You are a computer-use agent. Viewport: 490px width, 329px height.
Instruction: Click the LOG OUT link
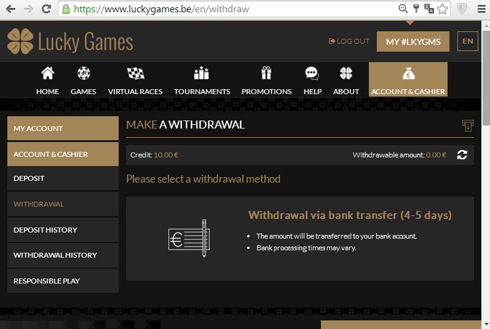coord(349,41)
